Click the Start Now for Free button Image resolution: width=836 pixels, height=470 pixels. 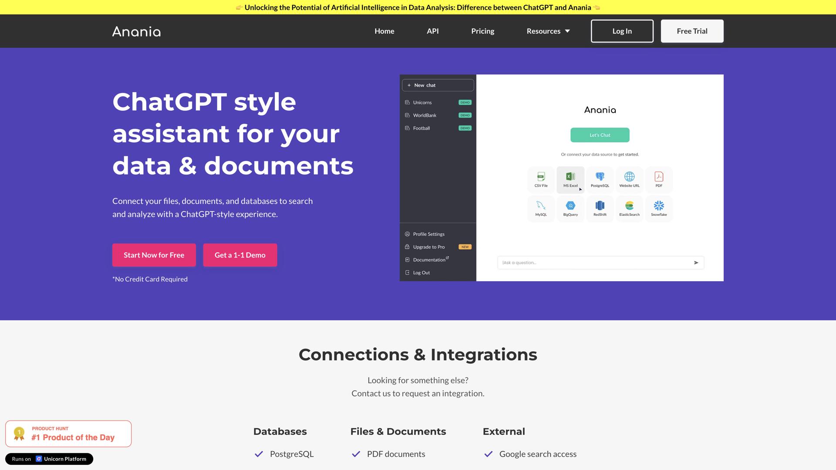154,255
